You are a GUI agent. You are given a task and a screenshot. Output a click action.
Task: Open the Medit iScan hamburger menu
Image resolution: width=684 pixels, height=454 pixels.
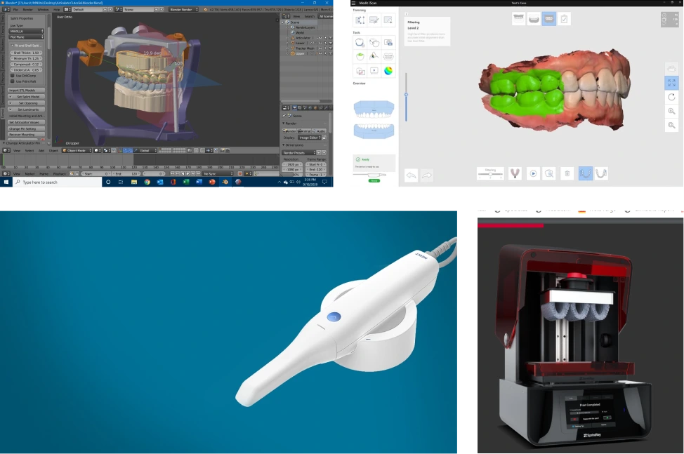point(353,3)
